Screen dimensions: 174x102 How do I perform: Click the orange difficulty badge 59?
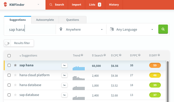click(155, 65)
